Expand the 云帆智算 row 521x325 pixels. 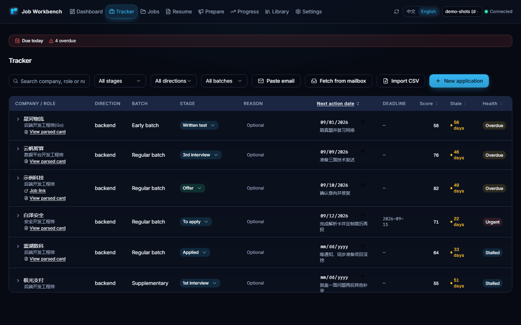click(18, 148)
